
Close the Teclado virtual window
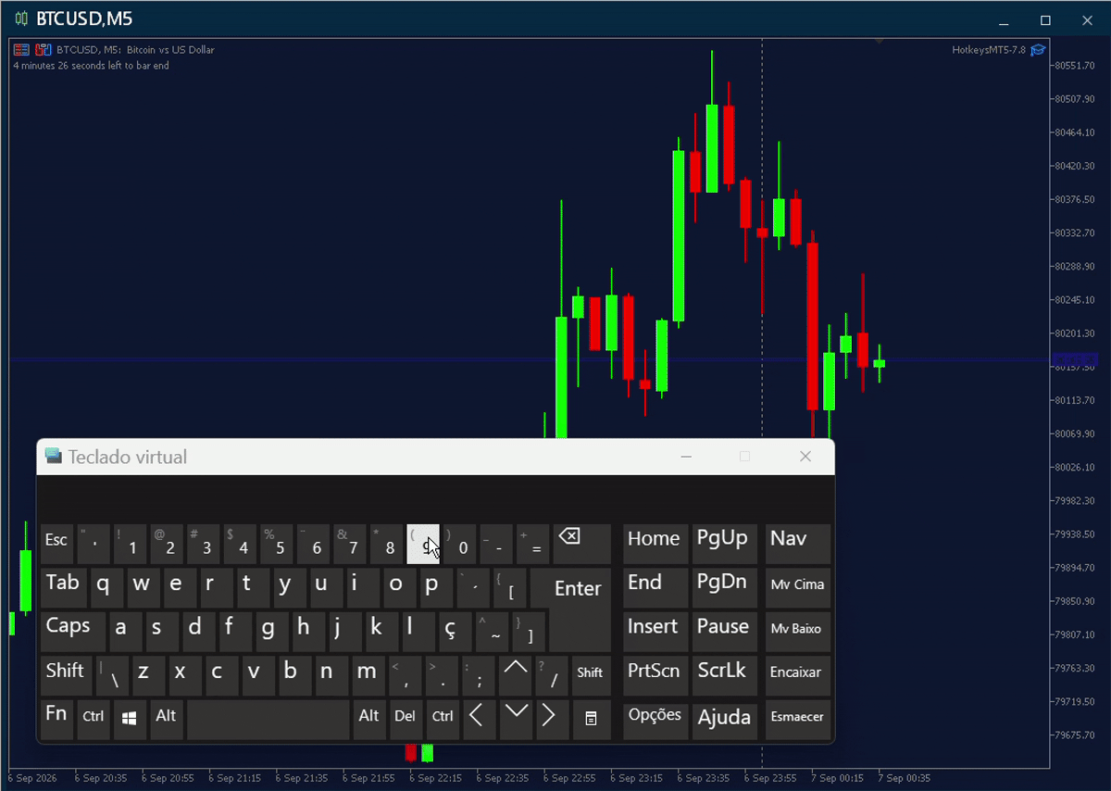coord(805,457)
